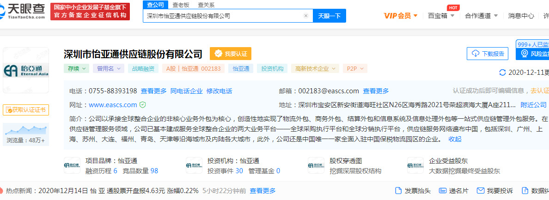Viewport: 549px width, 200px height.
Task: Click the 修改电话 link
Action: pyautogui.click(x=219, y=91)
